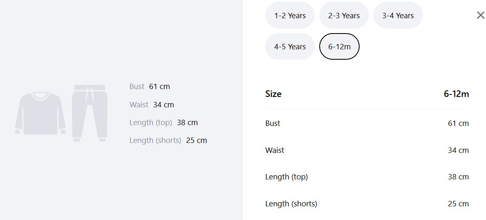486x220 pixels.
Task: Select the 6-12m size pill
Action: [x=339, y=46]
